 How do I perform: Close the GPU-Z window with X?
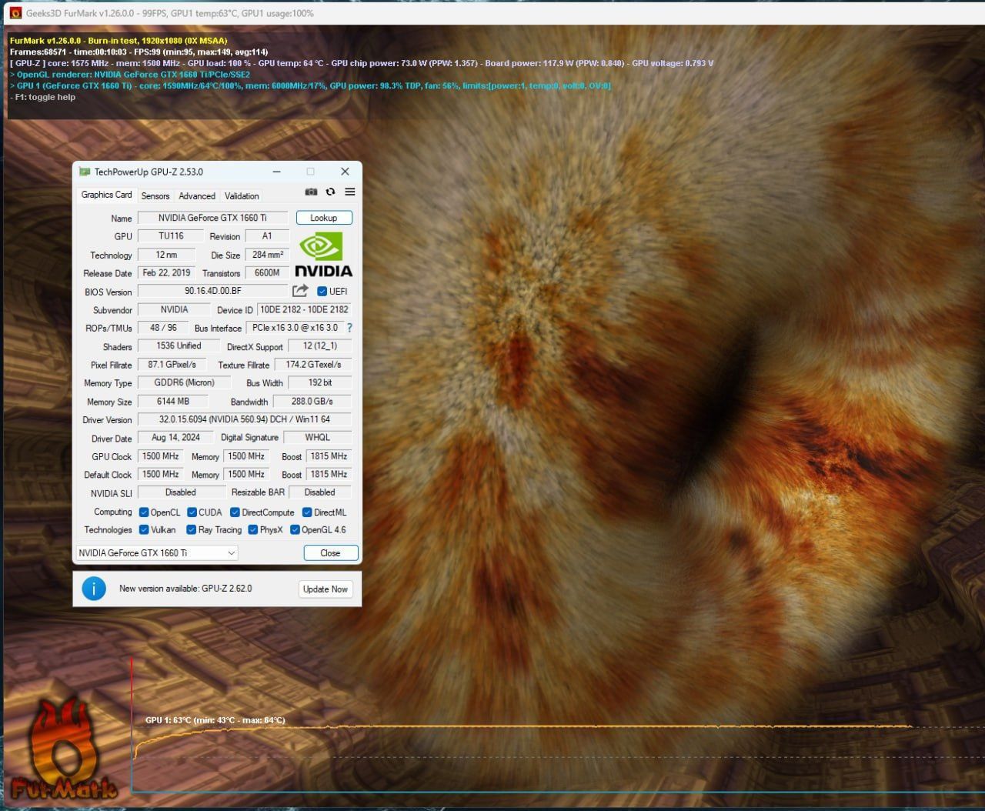pyautogui.click(x=345, y=172)
